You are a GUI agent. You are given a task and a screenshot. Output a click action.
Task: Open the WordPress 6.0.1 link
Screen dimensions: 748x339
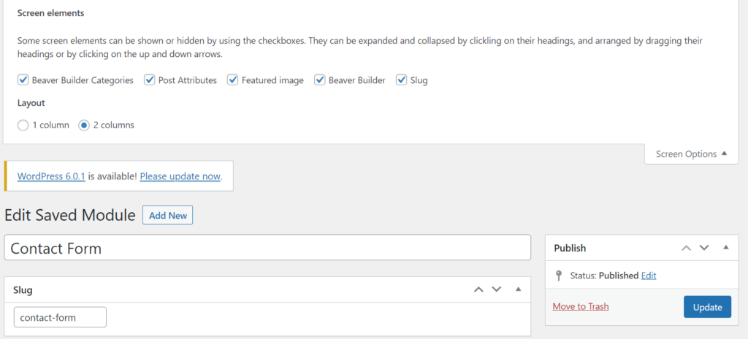[x=51, y=176]
